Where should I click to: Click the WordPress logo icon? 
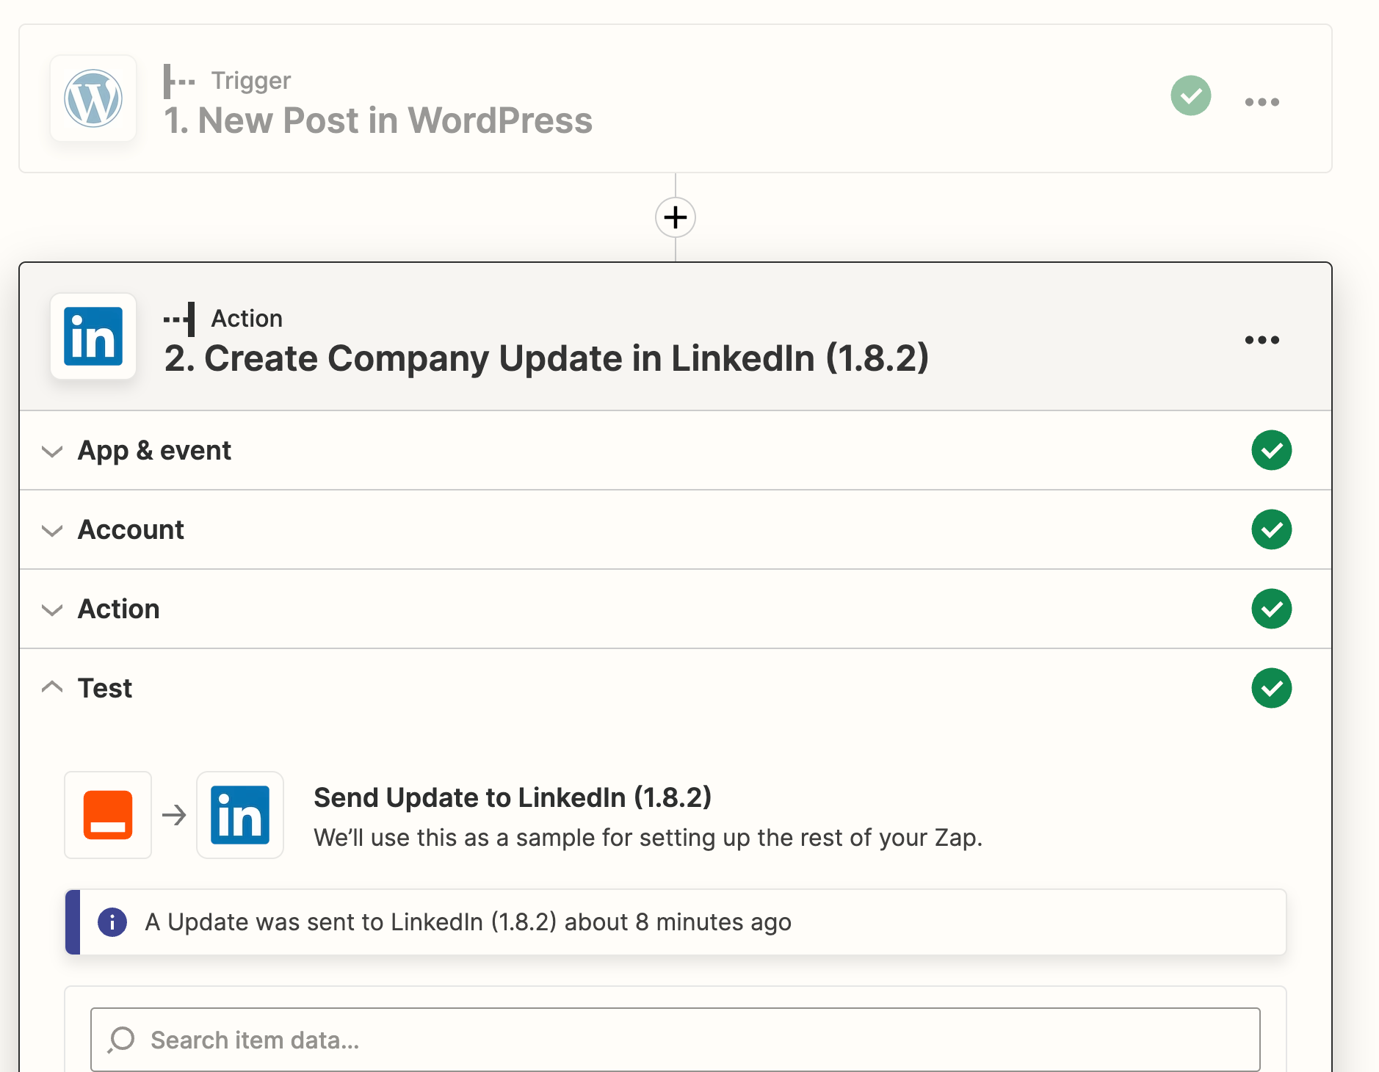pos(93,98)
